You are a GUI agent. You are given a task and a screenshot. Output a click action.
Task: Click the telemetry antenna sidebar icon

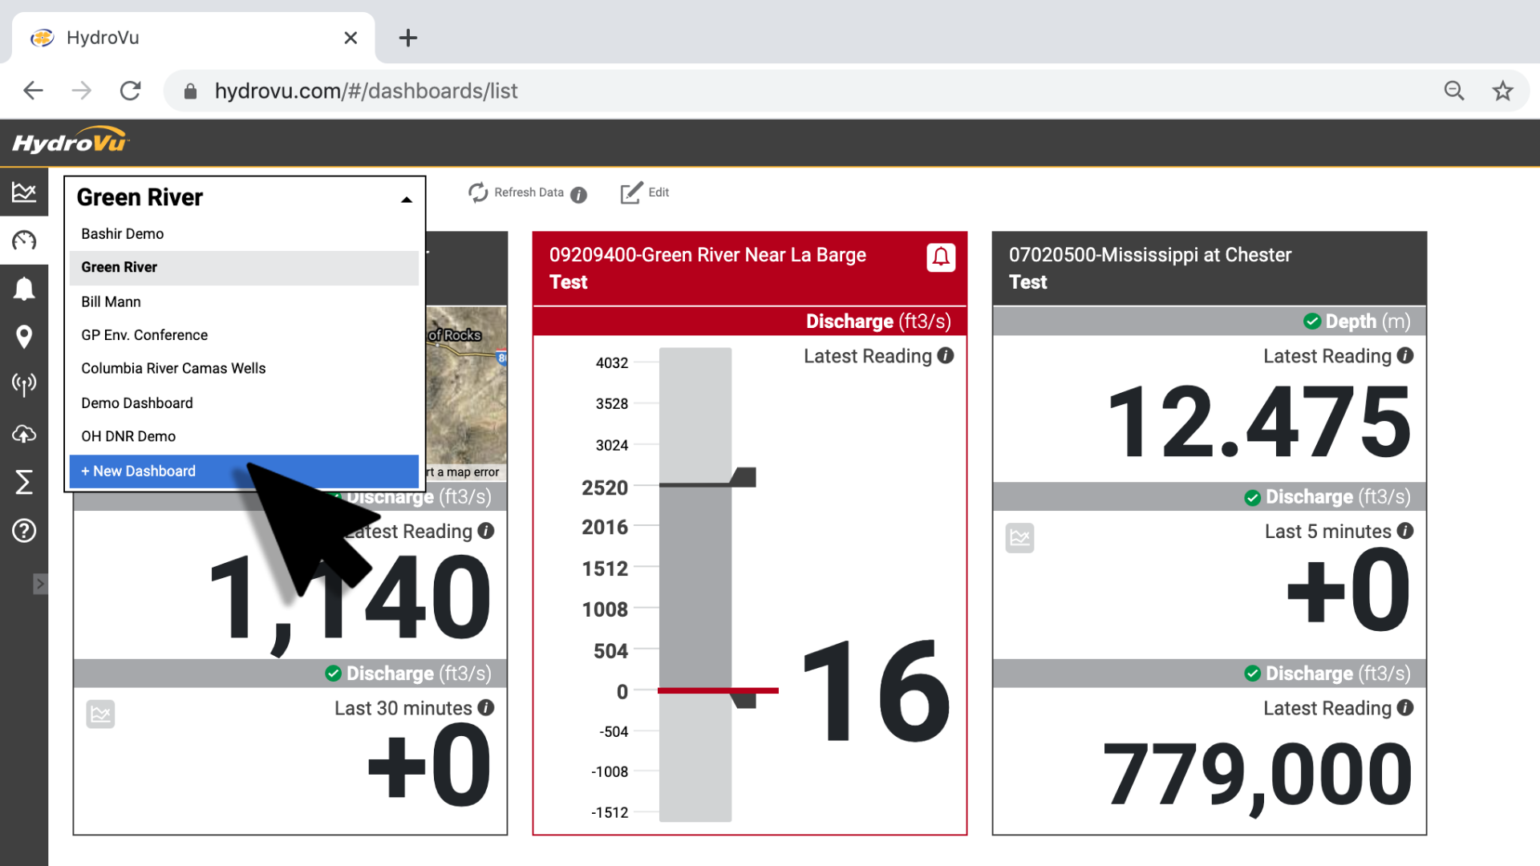(x=24, y=384)
